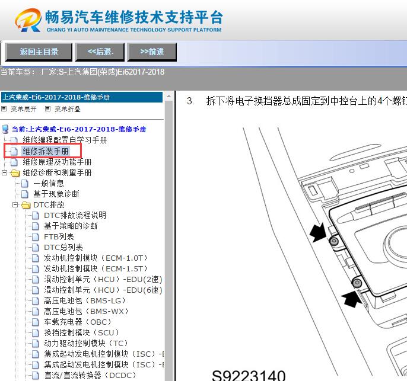
Task: Click page icon beside 车载充电器 OBC
Action: (x=36, y=322)
